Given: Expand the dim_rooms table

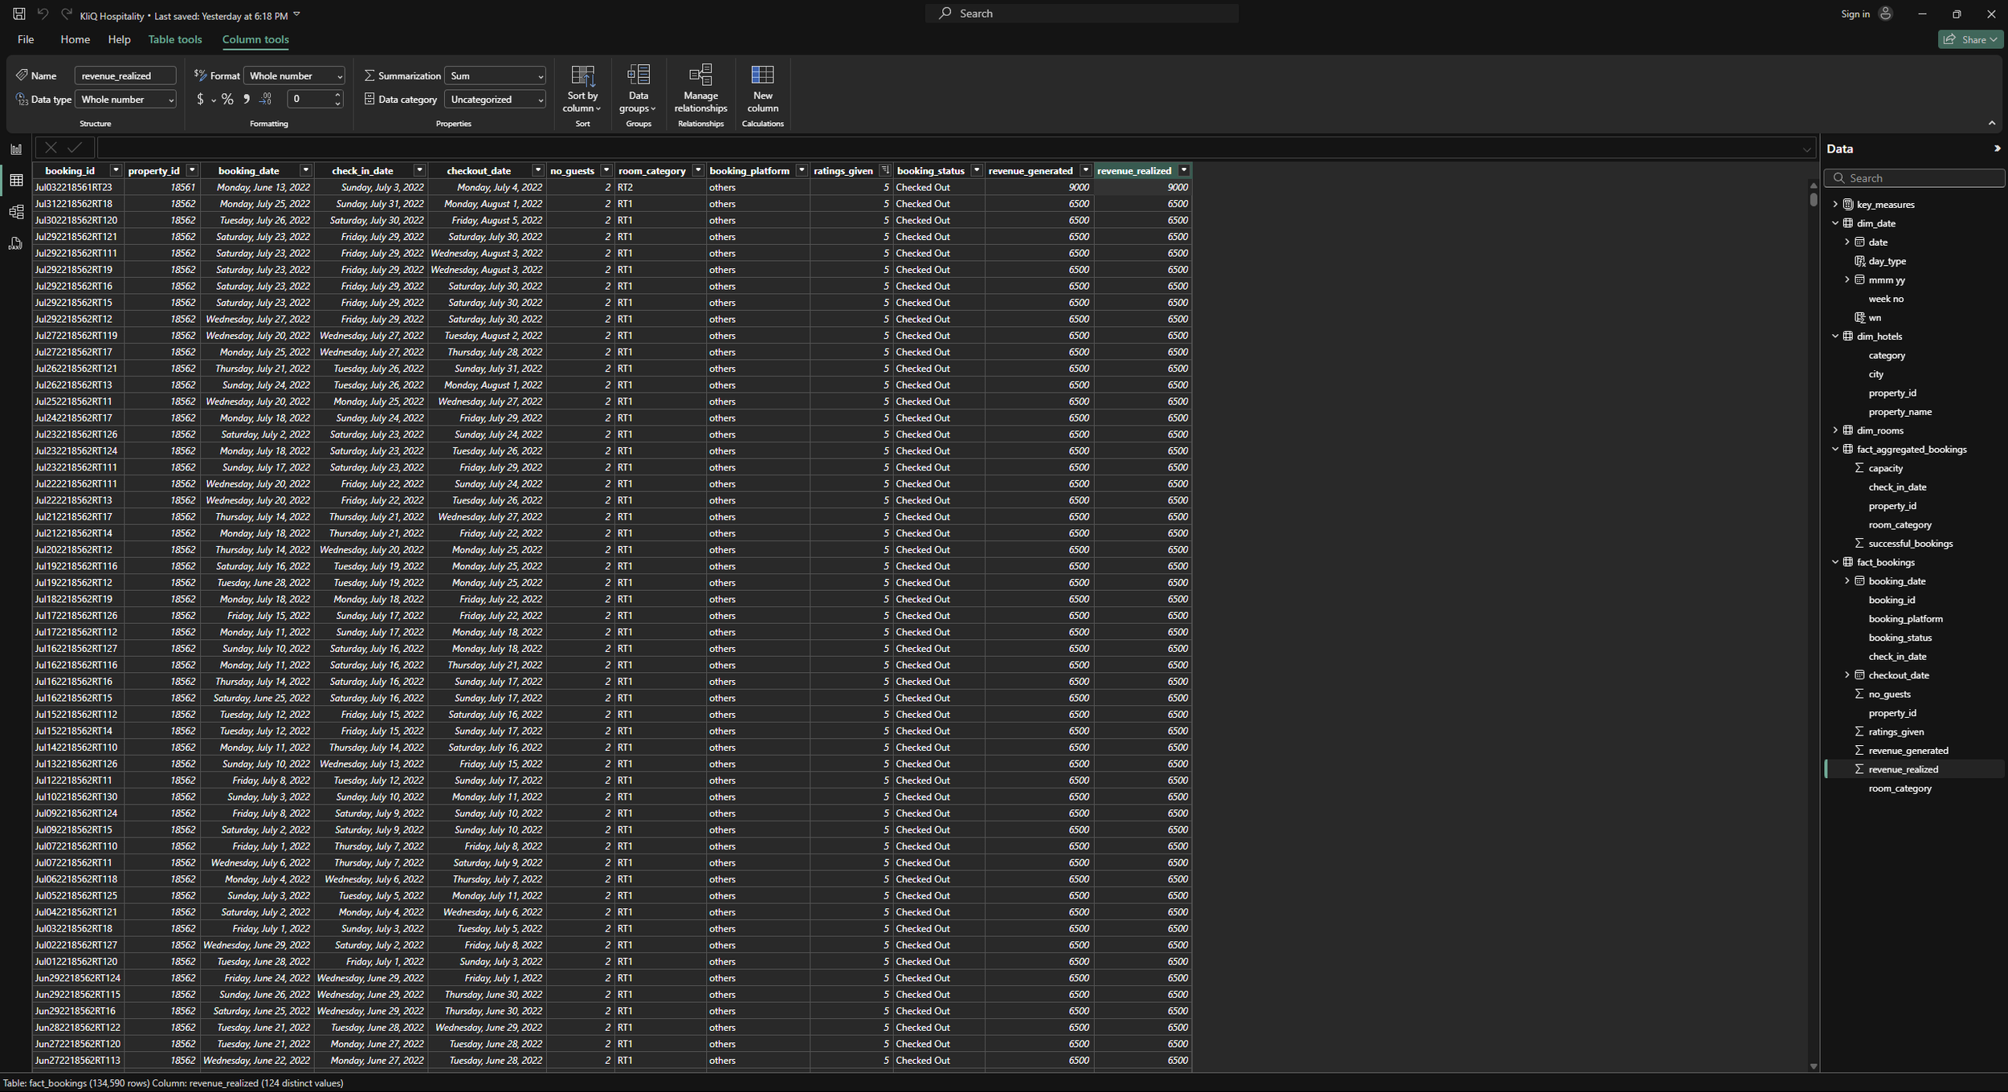Looking at the screenshot, I should pos(1835,430).
